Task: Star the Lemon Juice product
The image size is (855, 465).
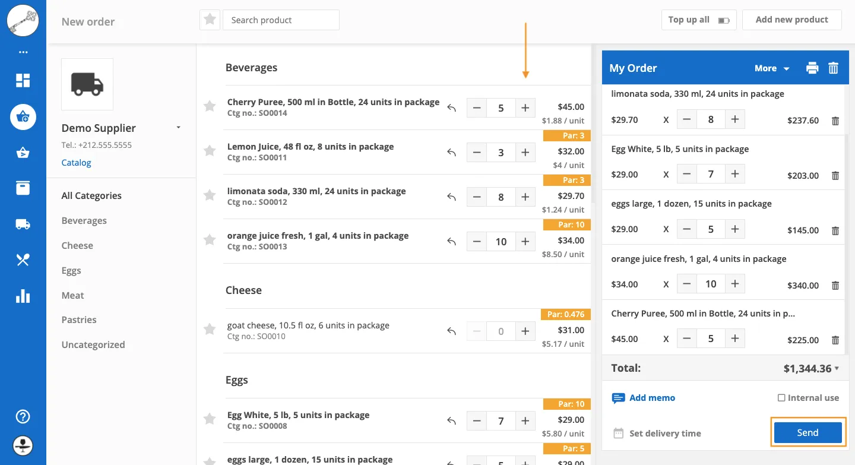Action: pyautogui.click(x=209, y=151)
